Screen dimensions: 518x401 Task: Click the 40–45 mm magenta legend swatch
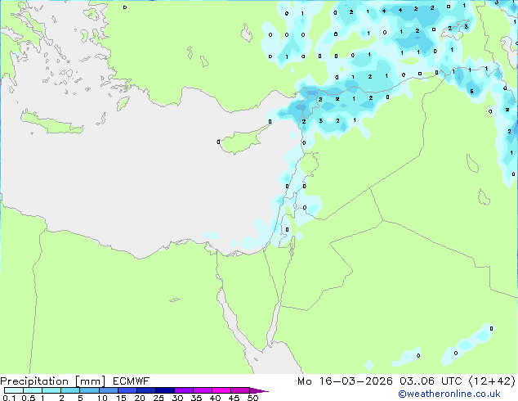tap(221, 390)
